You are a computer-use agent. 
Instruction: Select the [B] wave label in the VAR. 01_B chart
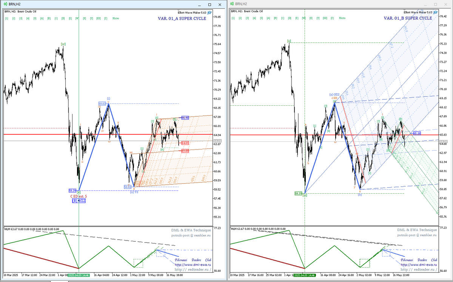pos(275,18)
